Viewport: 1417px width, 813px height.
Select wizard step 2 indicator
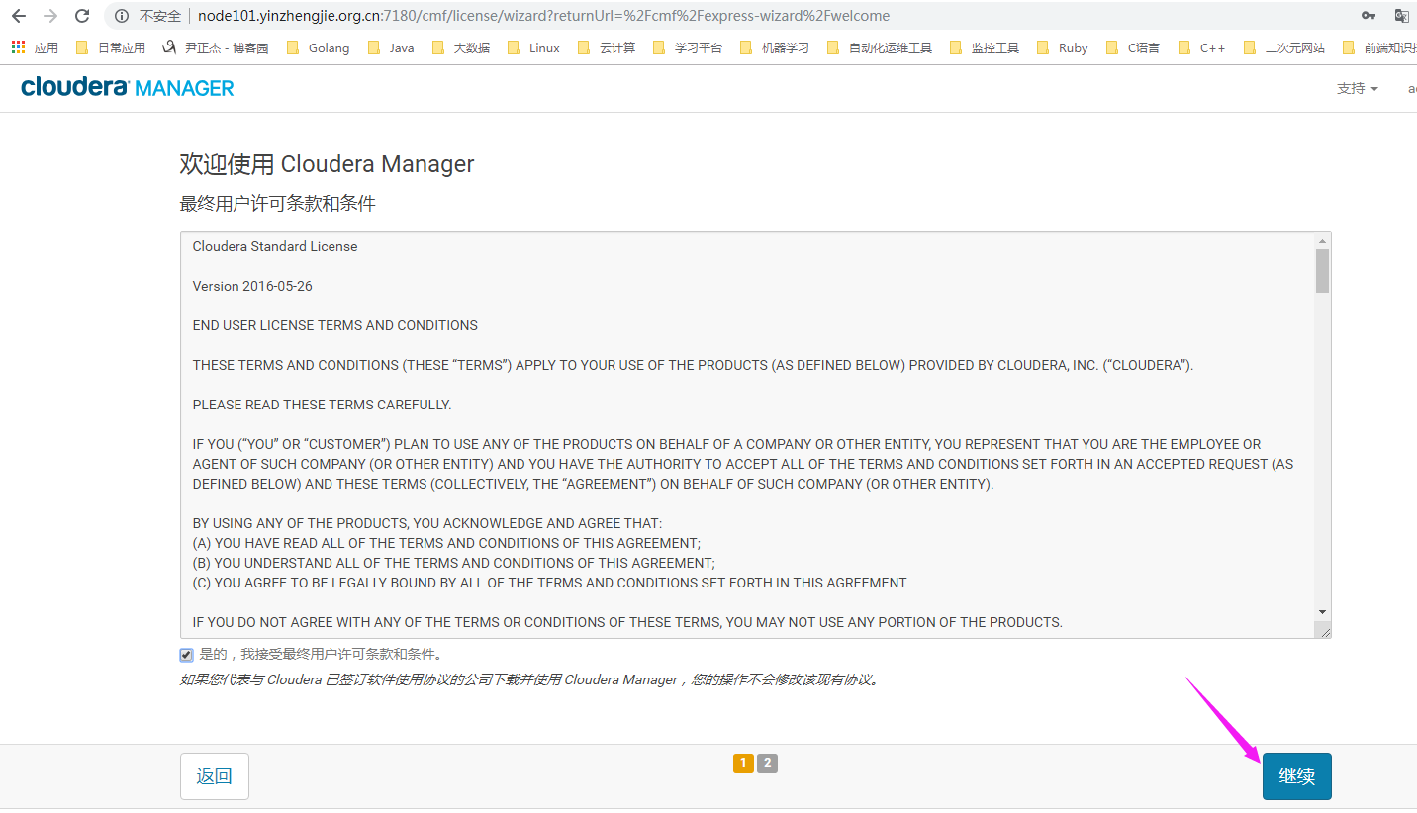(x=767, y=763)
